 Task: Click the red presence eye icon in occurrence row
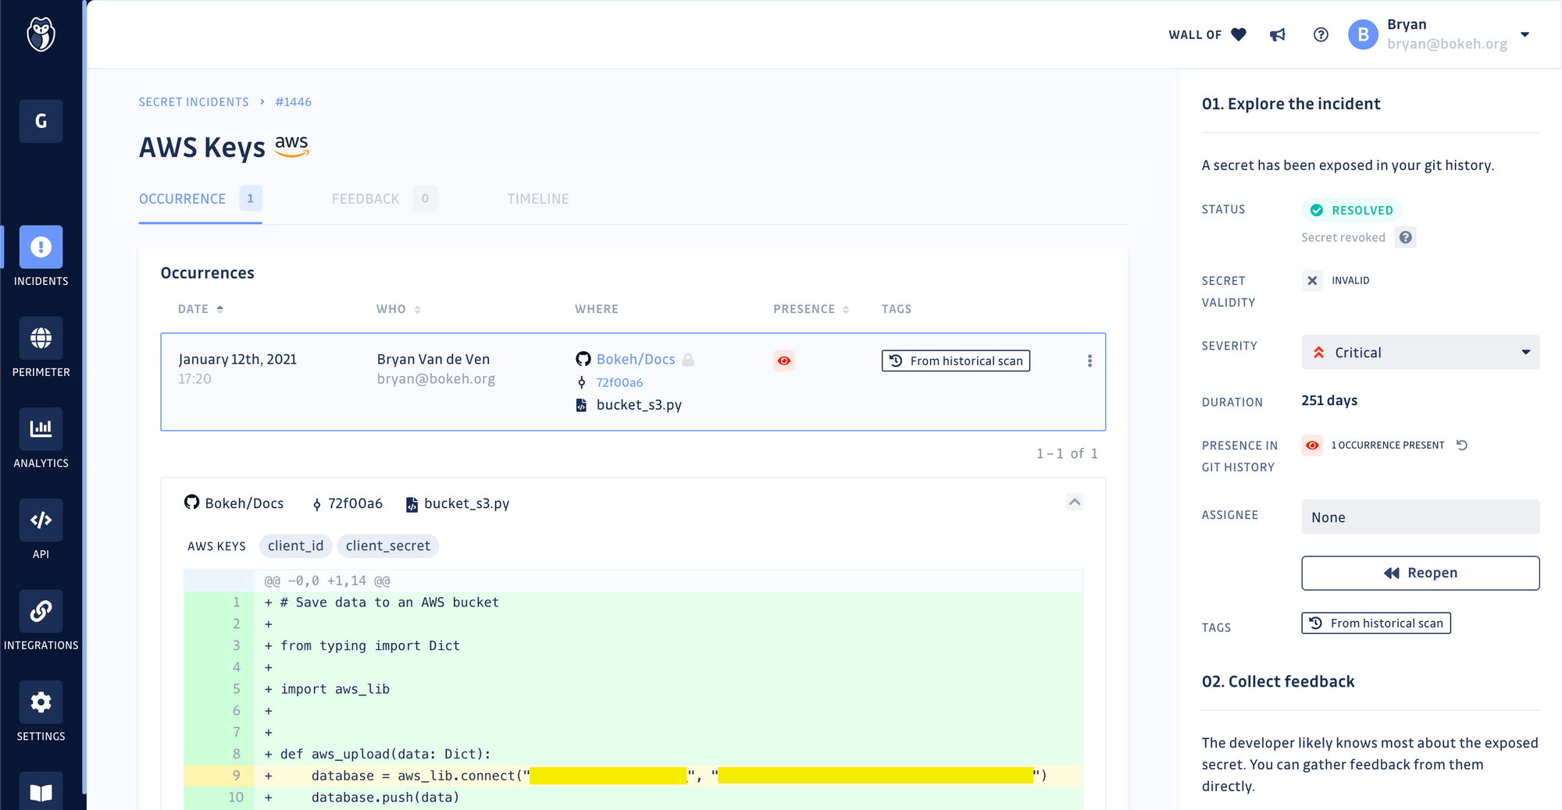click(784, 361)
